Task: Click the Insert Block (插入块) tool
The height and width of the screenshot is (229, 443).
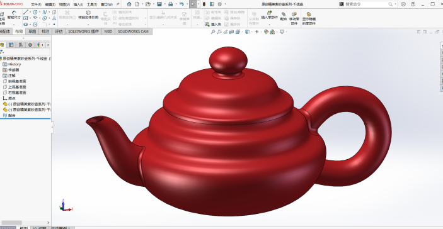Action: [213, 25]
